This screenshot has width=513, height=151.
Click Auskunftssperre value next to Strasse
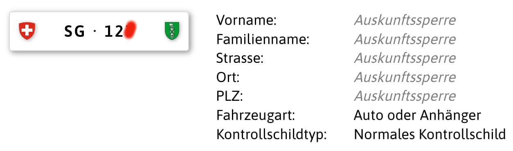(x=405, y=58)
